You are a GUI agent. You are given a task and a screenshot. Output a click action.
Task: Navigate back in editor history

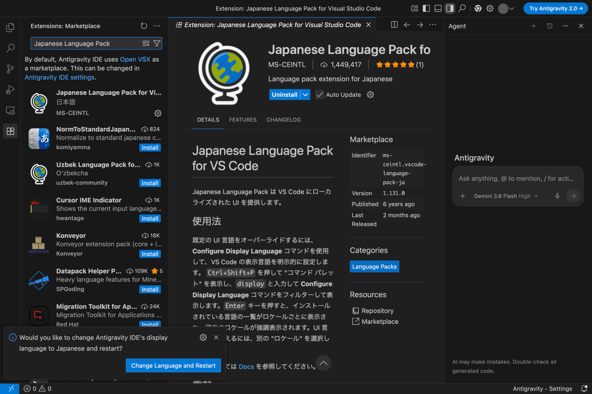point(407,25)
